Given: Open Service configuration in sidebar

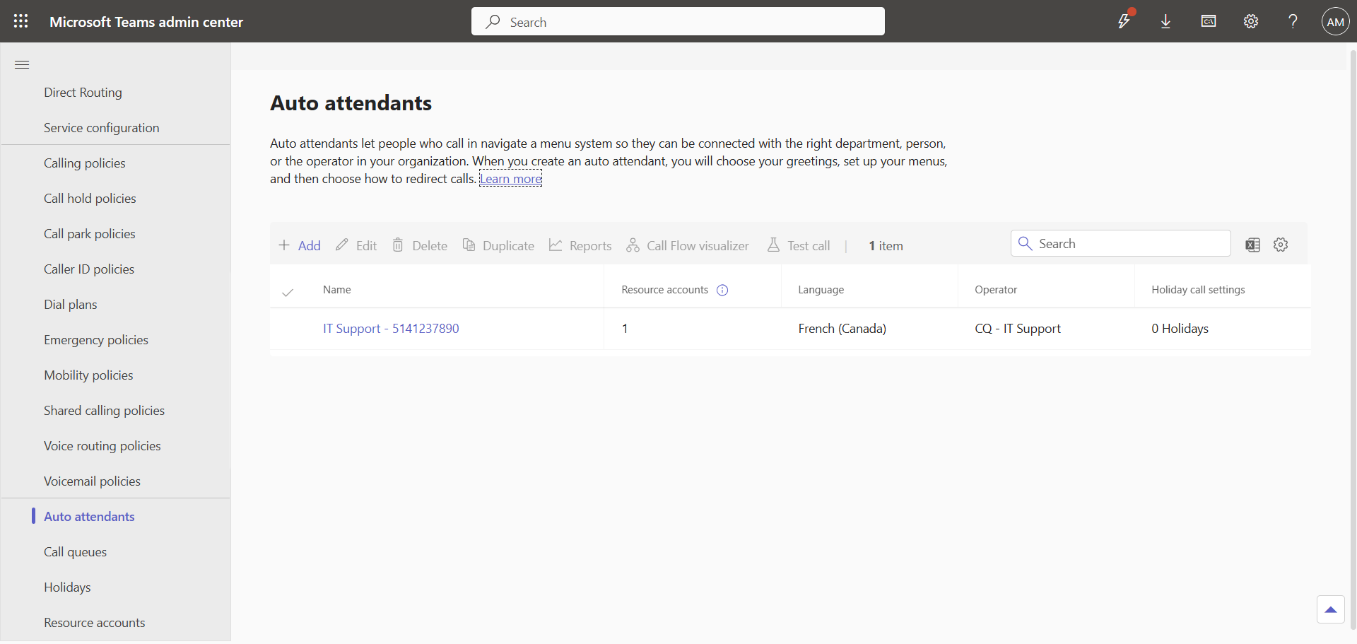Looking at the screenshot, I should [x=102, y=128].
